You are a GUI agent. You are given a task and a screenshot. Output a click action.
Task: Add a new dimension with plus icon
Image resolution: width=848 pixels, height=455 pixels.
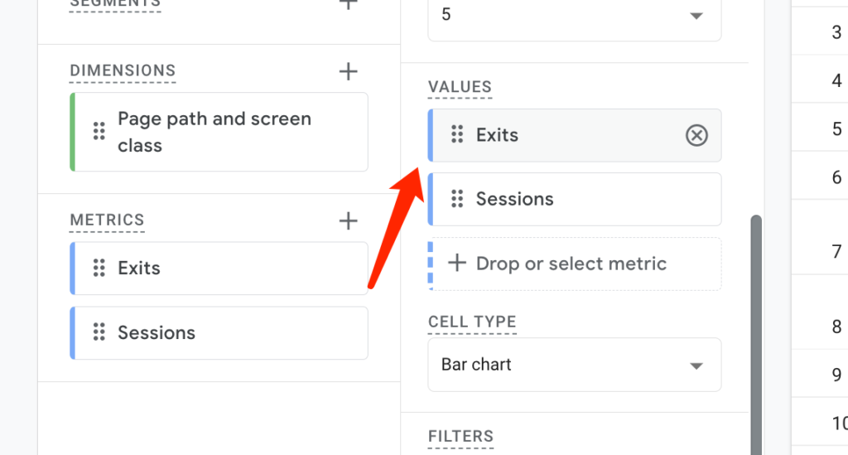(349, 71)
